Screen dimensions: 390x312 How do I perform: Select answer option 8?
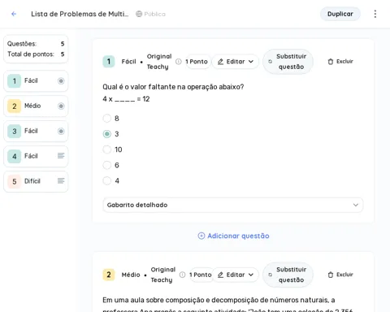point(107,119)
